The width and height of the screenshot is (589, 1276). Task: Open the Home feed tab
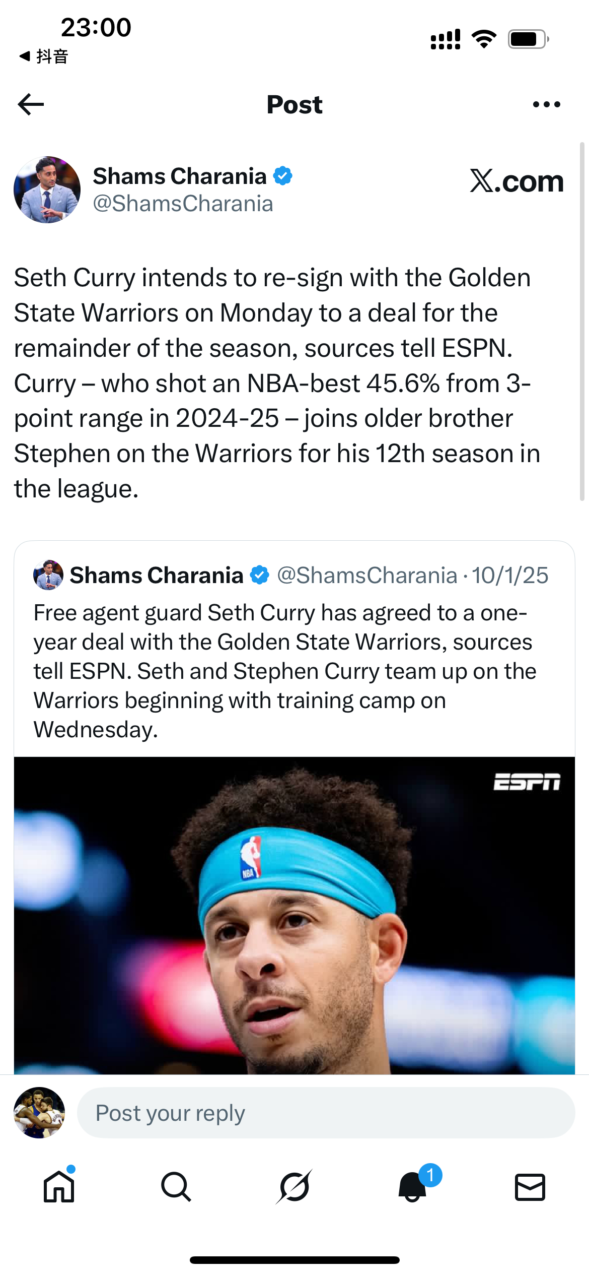click(x=59, y=1186)
